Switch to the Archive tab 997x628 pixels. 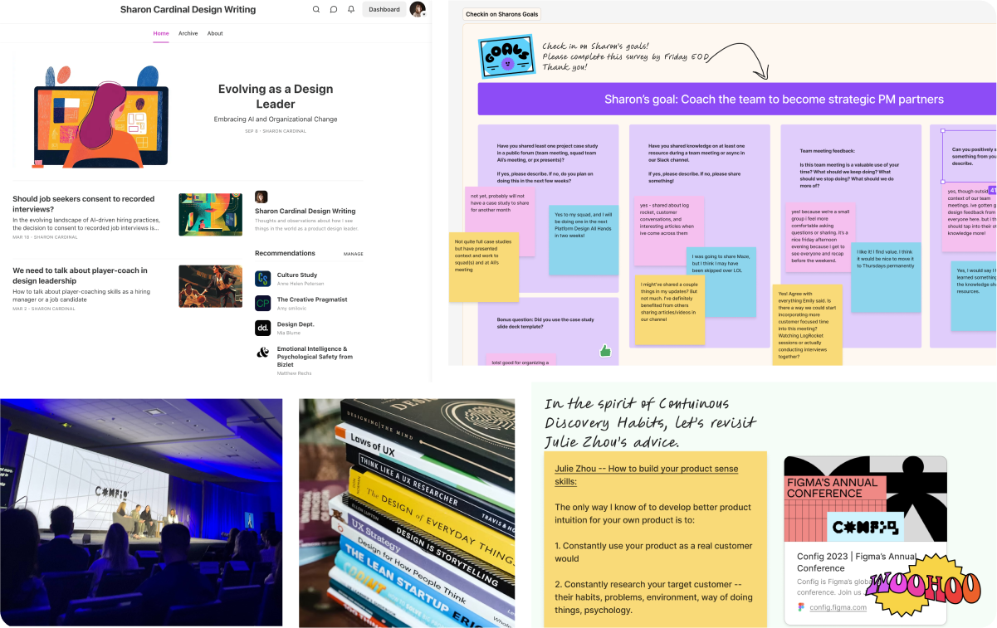188,33
